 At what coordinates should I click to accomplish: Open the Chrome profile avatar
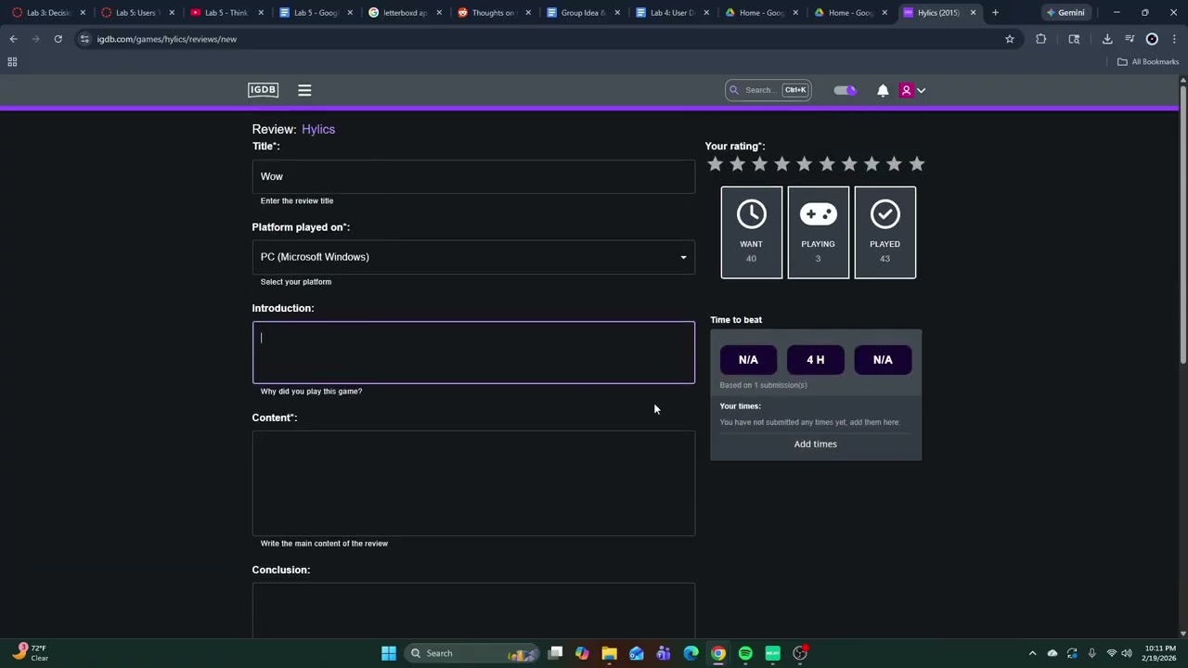click(x=1152, y=39)
